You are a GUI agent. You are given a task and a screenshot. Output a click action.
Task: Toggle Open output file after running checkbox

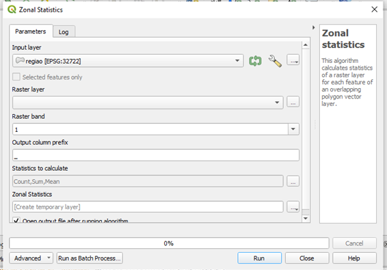(x=16, y=219)
